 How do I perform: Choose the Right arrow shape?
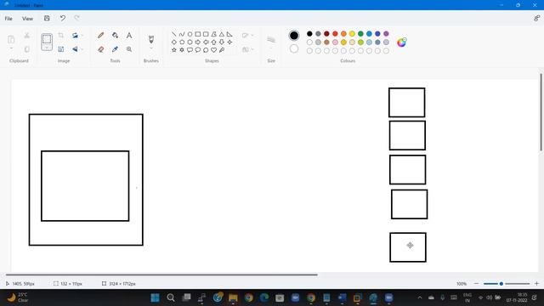[x=198, y=42]
